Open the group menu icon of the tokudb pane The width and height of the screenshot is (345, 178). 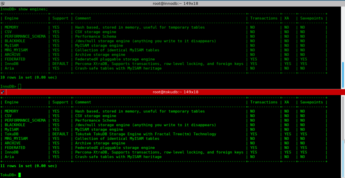click(x=3, y=92)
